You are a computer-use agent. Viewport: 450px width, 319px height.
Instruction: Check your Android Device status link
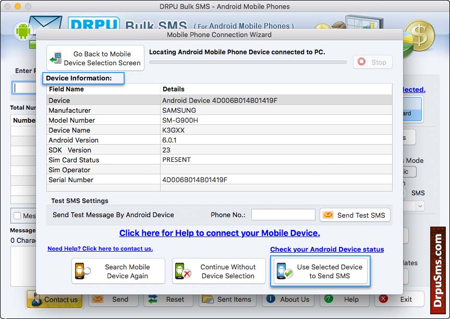(327, 249)
